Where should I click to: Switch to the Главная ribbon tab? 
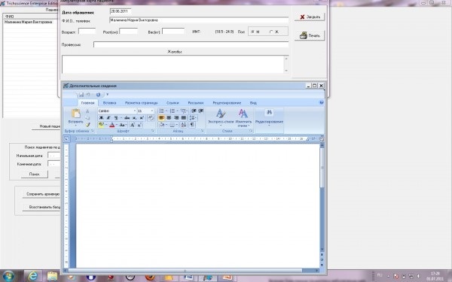[x=87, y=103]
